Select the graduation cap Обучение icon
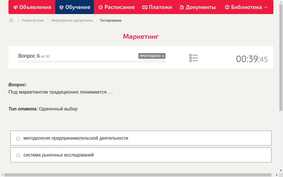283x177 pixels. [62, 7]
